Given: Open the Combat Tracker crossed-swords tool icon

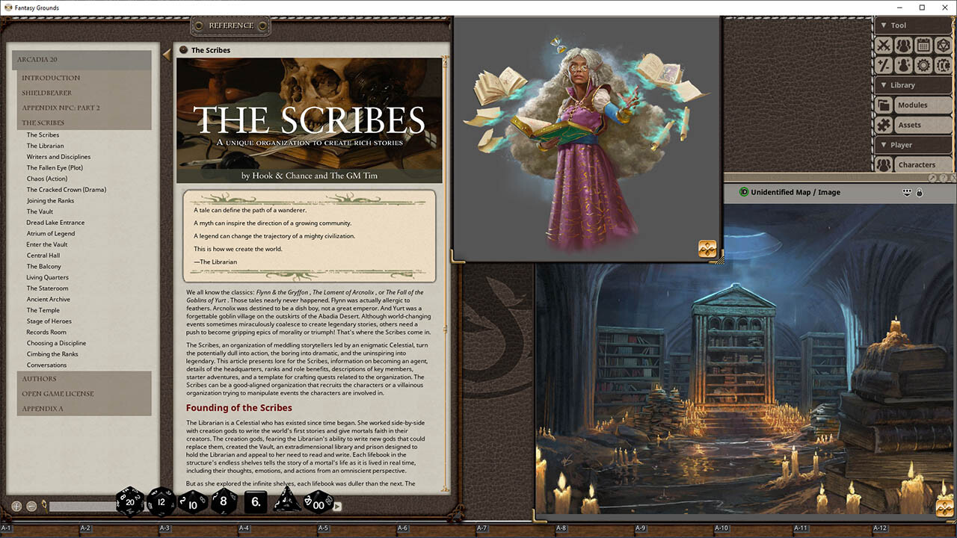Looking at the screenshot, I should [884, 45].
